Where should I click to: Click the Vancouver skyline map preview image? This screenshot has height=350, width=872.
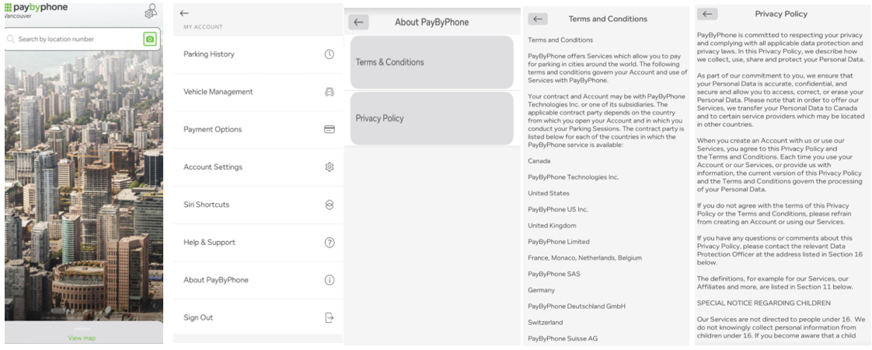(x=84, y=187)
